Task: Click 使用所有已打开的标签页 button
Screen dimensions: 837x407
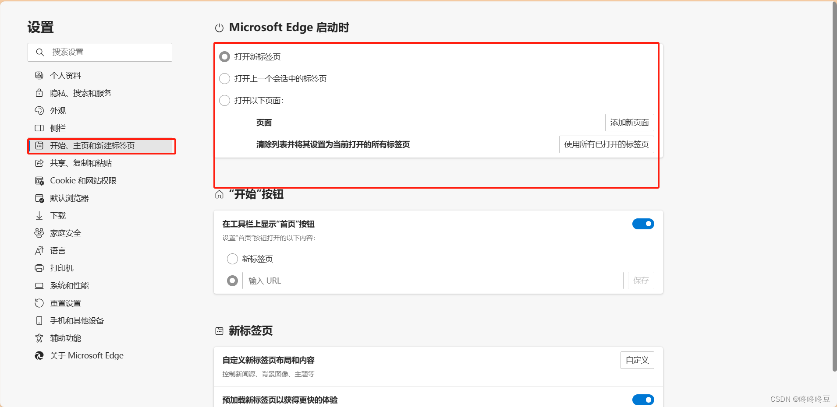Action: click(x=606, y=144)
